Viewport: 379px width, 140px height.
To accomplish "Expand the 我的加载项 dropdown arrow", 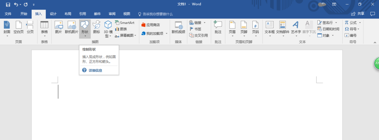I will click(166, 33).
